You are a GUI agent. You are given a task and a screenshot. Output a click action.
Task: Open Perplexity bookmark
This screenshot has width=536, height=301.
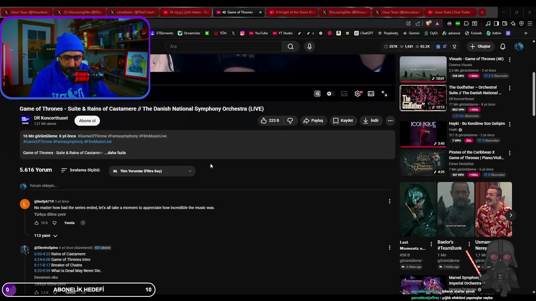tap(388, 33)
